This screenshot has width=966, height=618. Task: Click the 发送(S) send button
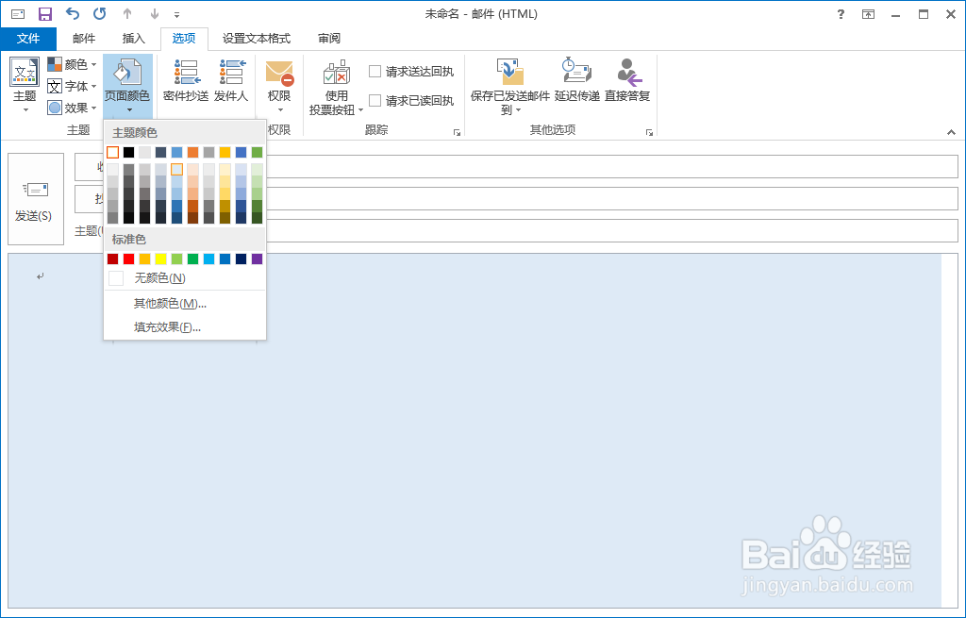click(x=35, y=198)
